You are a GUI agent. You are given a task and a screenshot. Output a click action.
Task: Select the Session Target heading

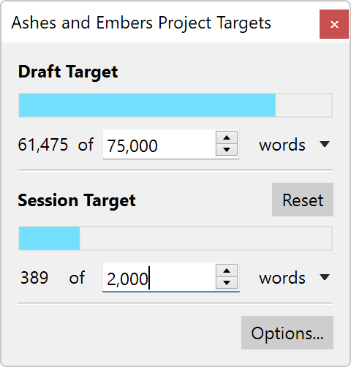[77, 201]
